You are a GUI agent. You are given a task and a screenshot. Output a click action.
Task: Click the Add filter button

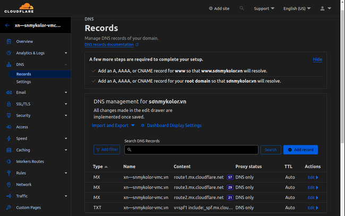(107, 149)
